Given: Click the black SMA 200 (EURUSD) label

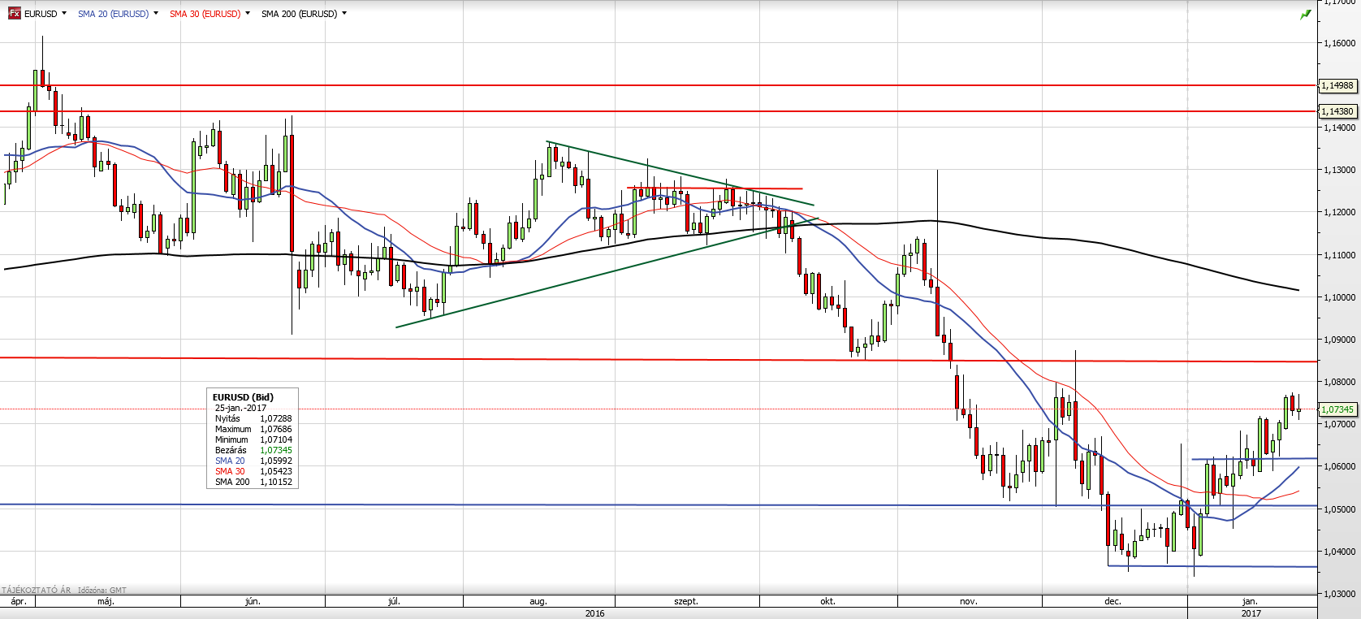Looking at the screenshot, I should pos(299,14).
